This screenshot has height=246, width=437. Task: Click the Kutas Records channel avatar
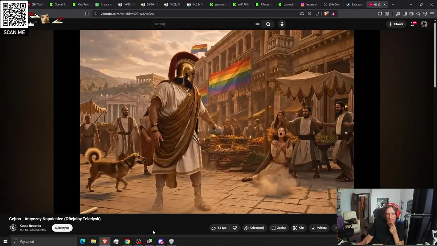pyautogui.click(x=13, y=228)
